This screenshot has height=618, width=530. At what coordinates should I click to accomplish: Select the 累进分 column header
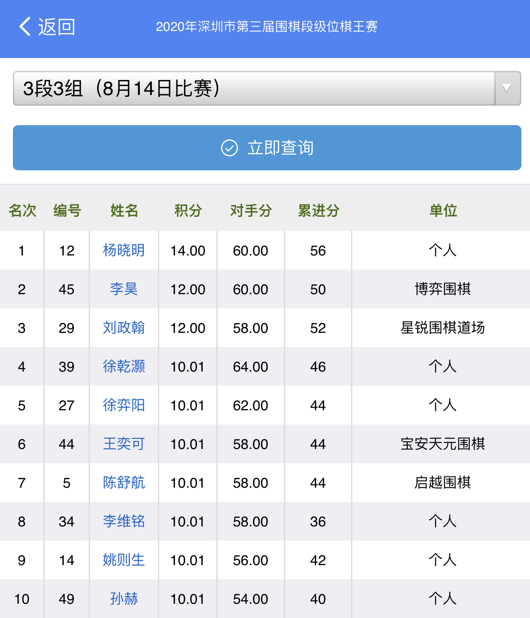[318, 211]
